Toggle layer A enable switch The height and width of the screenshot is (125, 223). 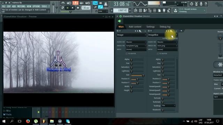[118, 31]
